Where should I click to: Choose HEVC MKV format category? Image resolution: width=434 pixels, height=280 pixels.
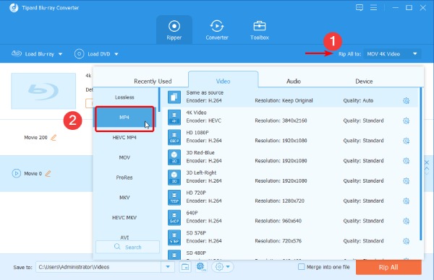coord(124,218)
